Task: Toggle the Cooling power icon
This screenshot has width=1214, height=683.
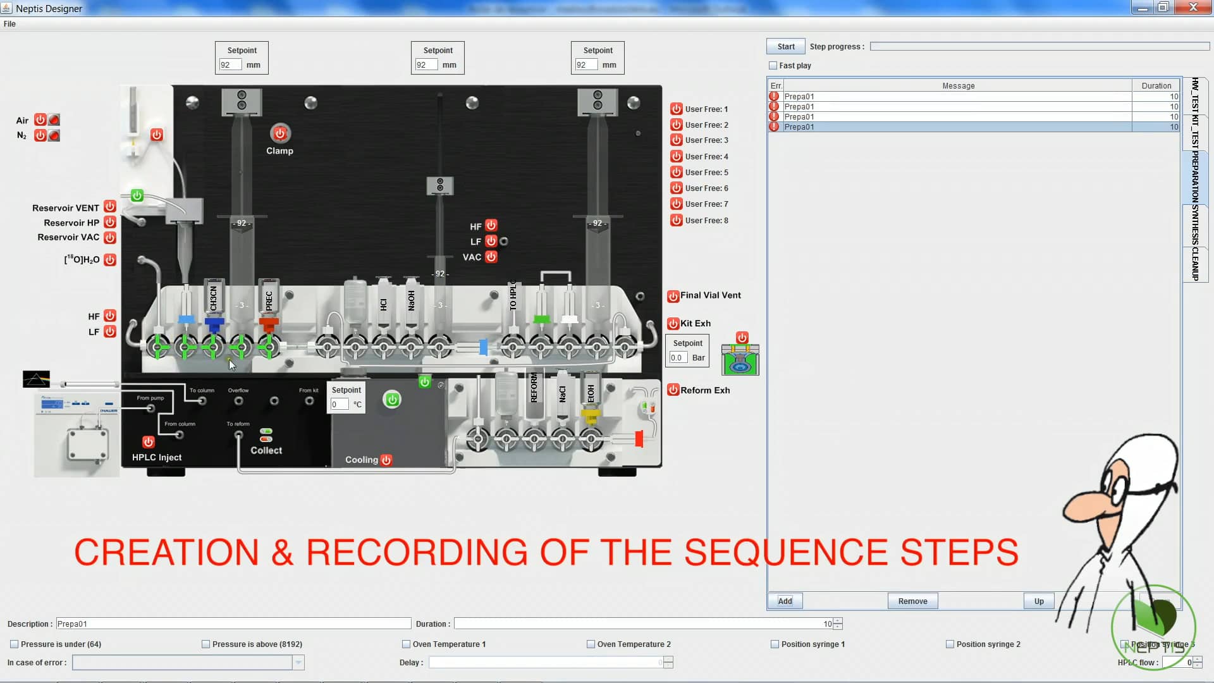Action: pyautogui.click(x=386, y=460)
